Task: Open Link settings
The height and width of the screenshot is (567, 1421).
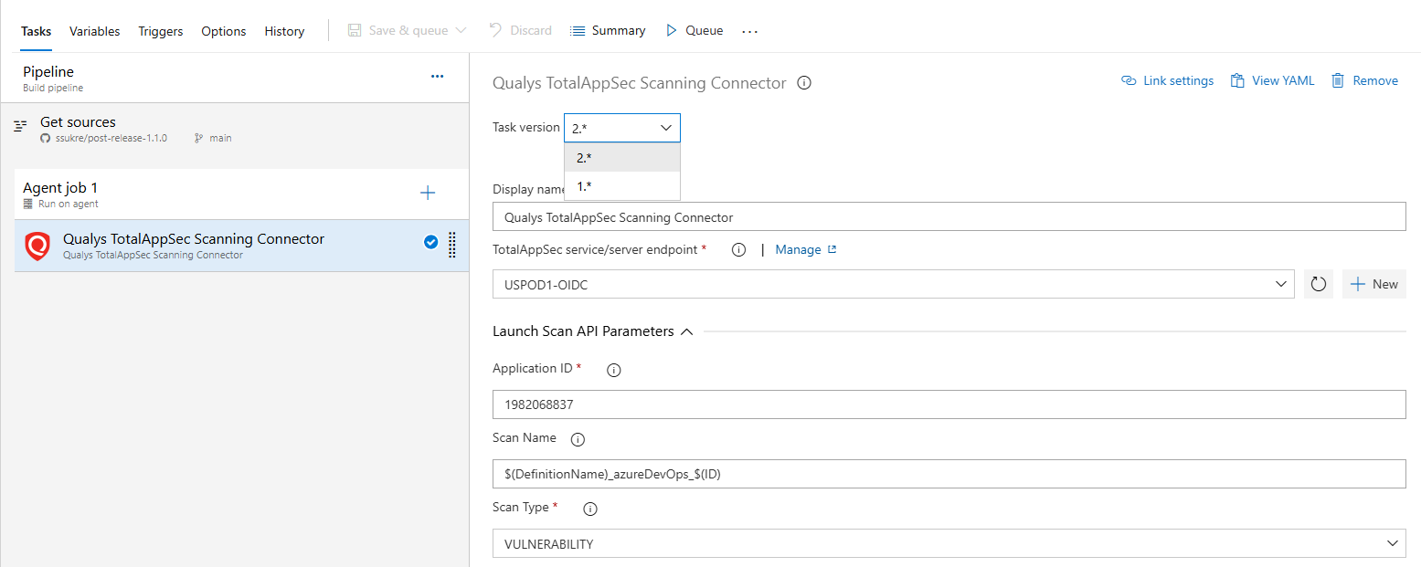Action: tap(1167, 81)
